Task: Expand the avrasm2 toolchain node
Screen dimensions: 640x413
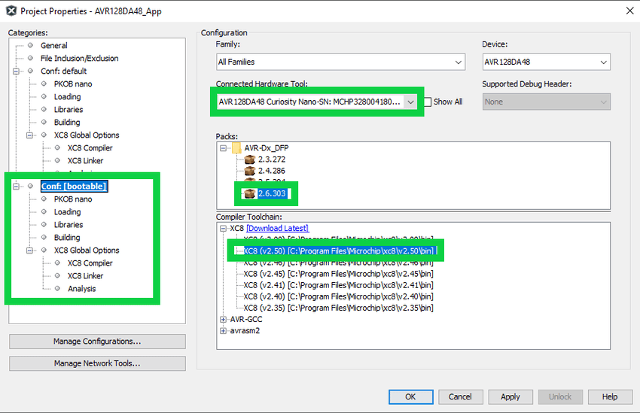Action: coord(223,331)
